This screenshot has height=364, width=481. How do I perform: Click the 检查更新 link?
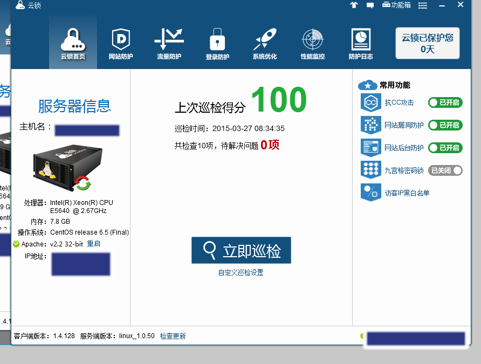click(x=173, y=336)
